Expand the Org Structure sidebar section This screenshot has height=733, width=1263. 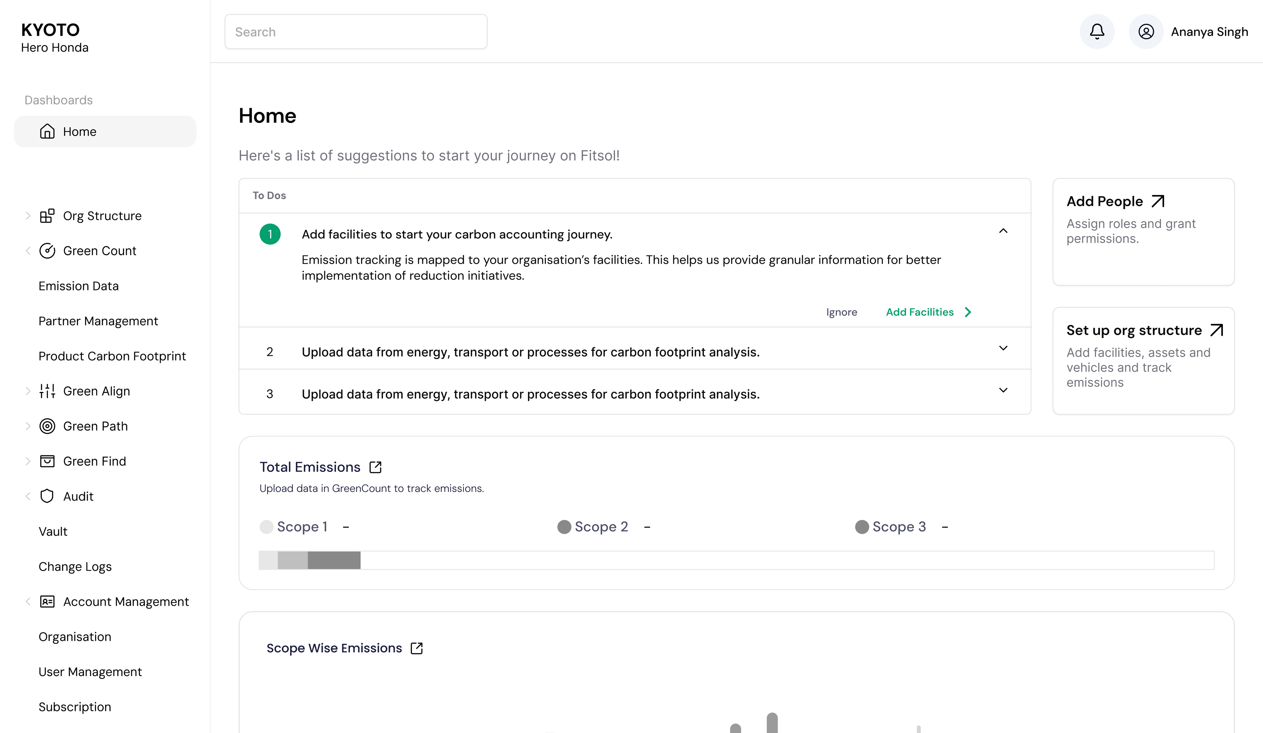pos(28,216)
